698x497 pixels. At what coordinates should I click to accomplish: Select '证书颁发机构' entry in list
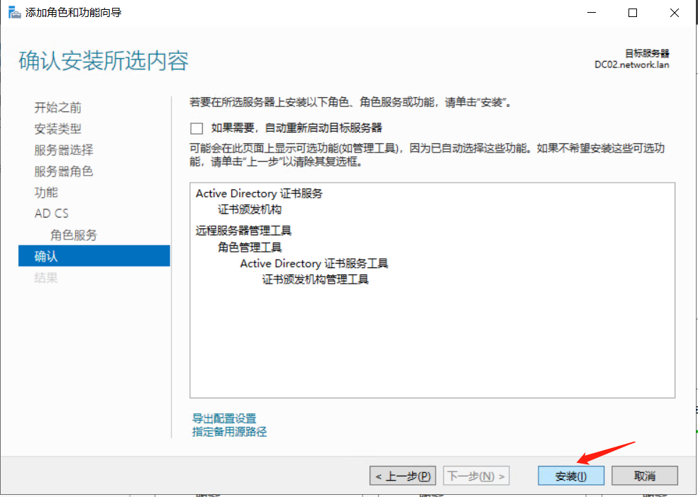click(x=250, y=210)
